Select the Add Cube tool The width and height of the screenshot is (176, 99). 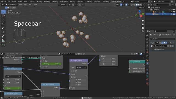(3, 45)
